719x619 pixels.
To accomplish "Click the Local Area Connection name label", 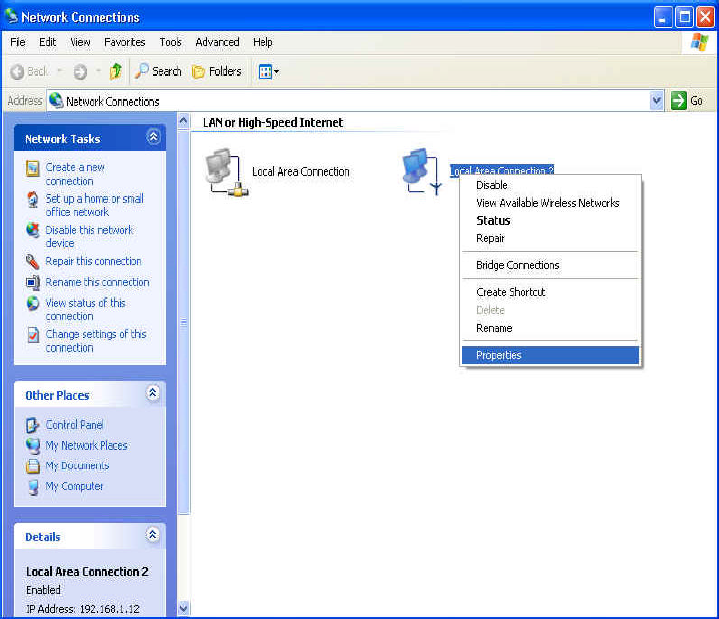I will [x=301, y=172].
